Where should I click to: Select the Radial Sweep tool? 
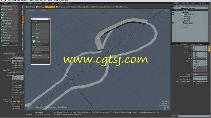coord(9,6)
